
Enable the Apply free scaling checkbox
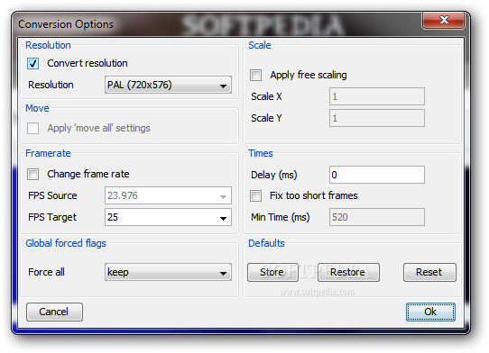(x=255, y=75)
